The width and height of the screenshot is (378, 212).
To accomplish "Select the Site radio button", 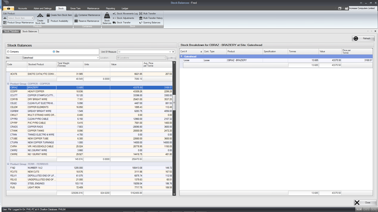I will point(54,52).
